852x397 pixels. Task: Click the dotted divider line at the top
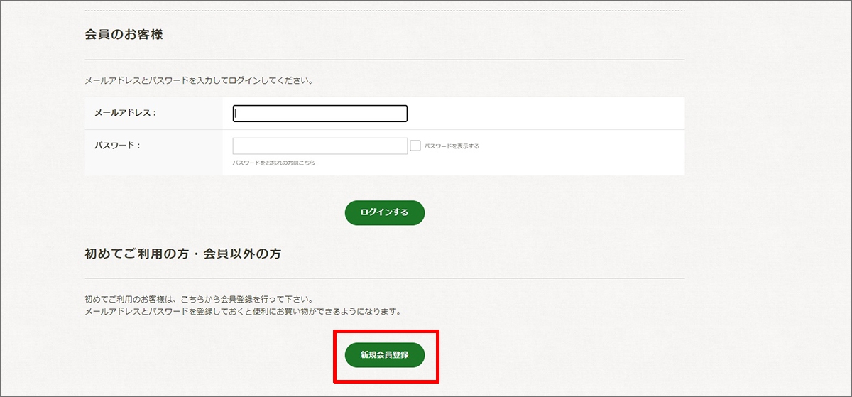384,11
